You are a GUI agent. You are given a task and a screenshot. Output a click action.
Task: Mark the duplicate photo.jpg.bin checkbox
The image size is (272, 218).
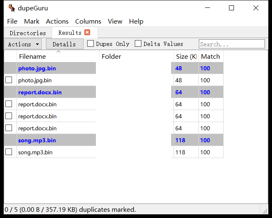[x=9, y=80]
